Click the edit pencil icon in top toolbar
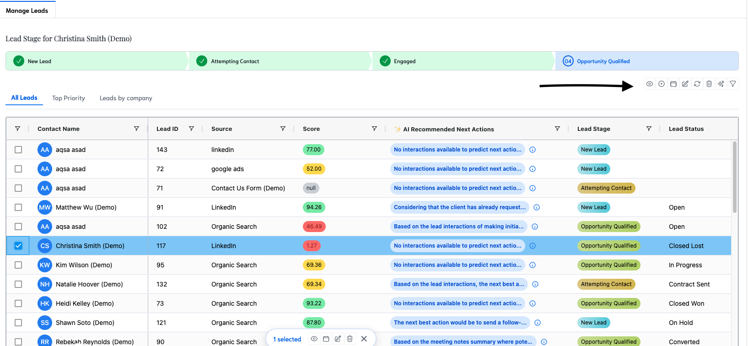 [x=685, y=84]
